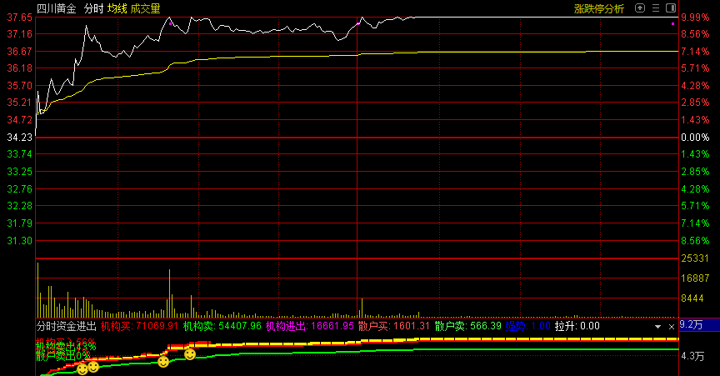Click the 分时资金进出 indicator name
Viewport: 720px width, 376px height.
click(67, 326)
